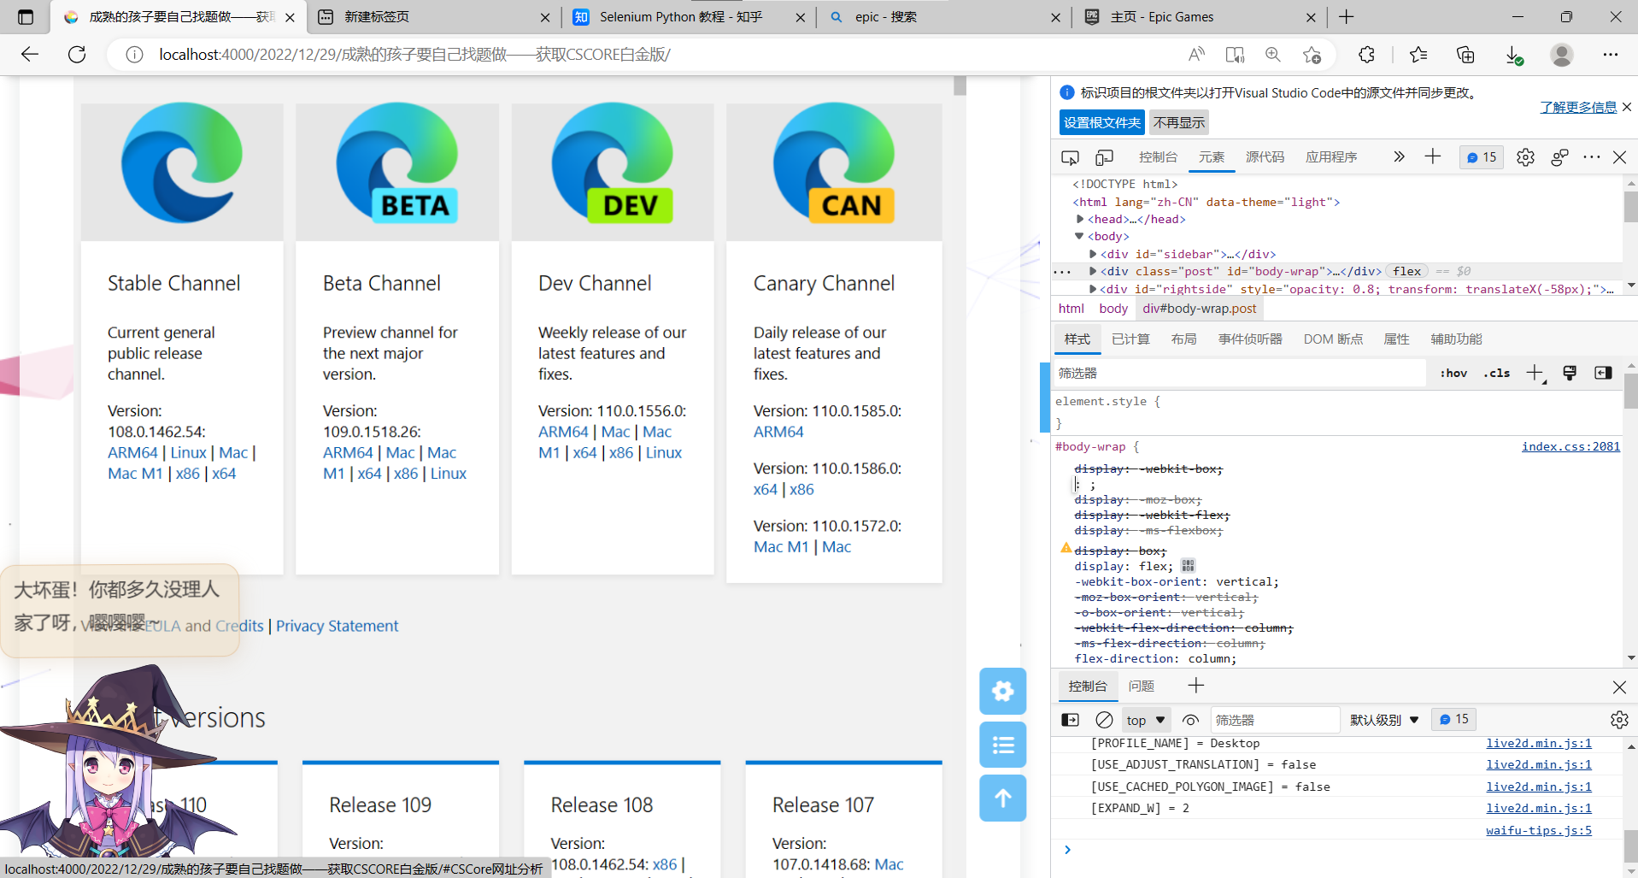Activate DevTools inspect element tool

pyautogui.click(x=1070, y=157)
